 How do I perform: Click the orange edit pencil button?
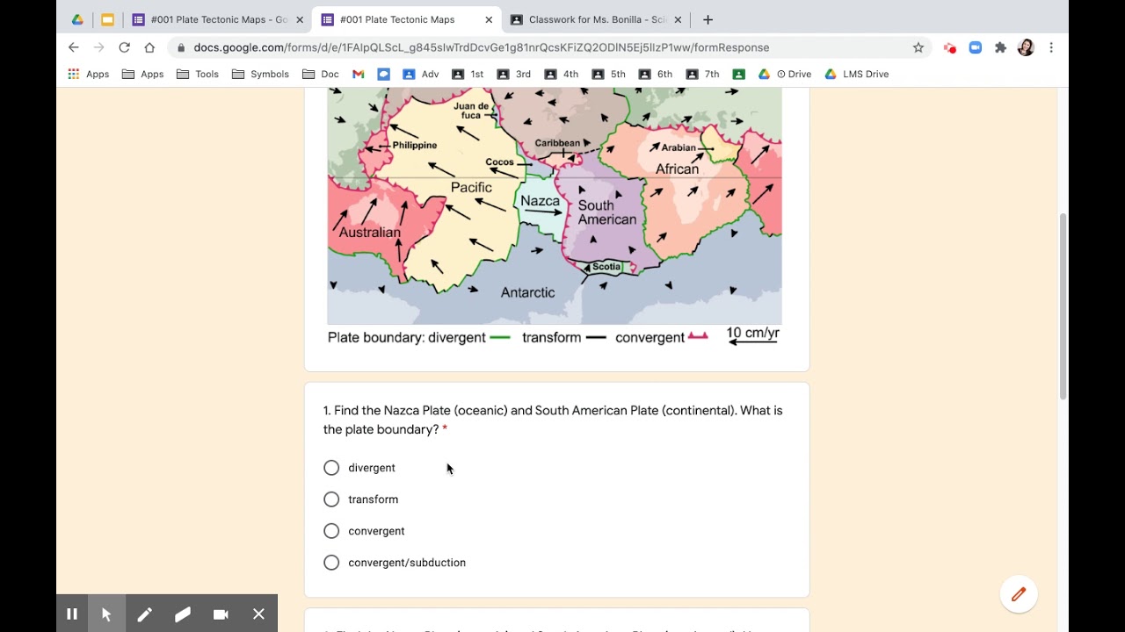[1019, 594]
